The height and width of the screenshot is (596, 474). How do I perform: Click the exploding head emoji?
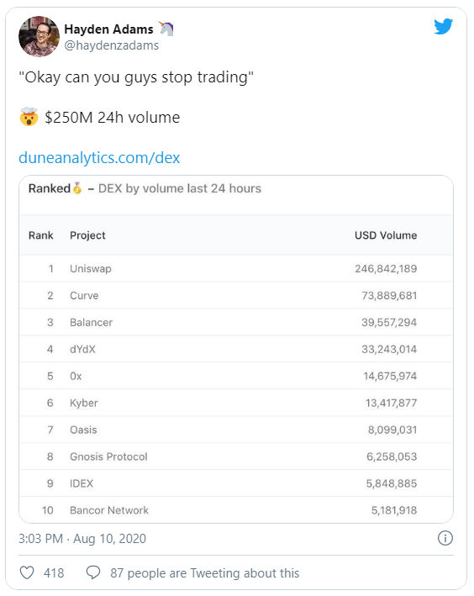(29, 117)
